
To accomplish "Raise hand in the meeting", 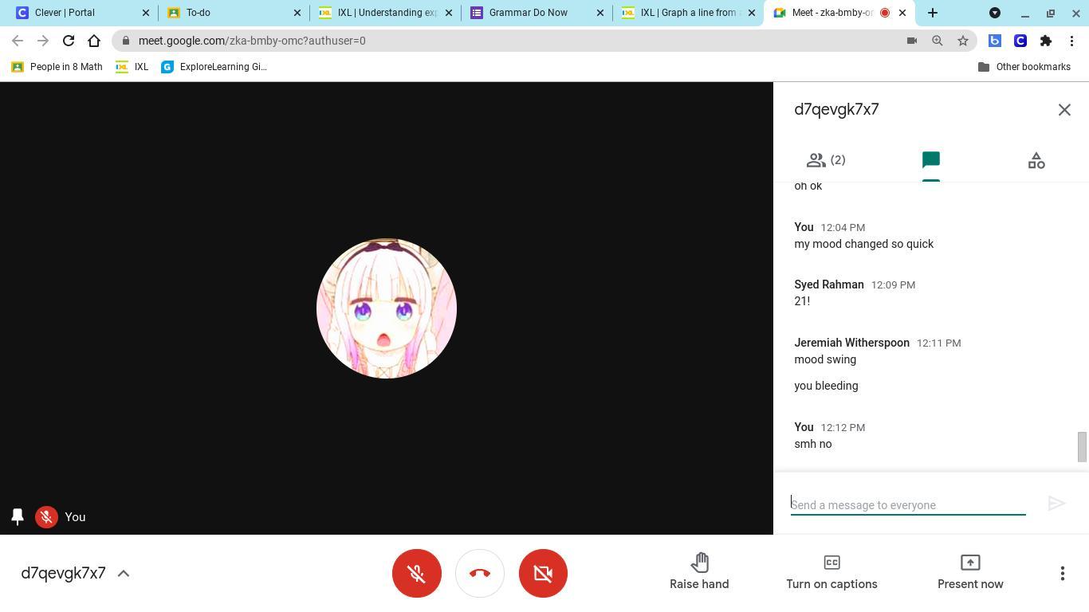I will click(699, 572).
